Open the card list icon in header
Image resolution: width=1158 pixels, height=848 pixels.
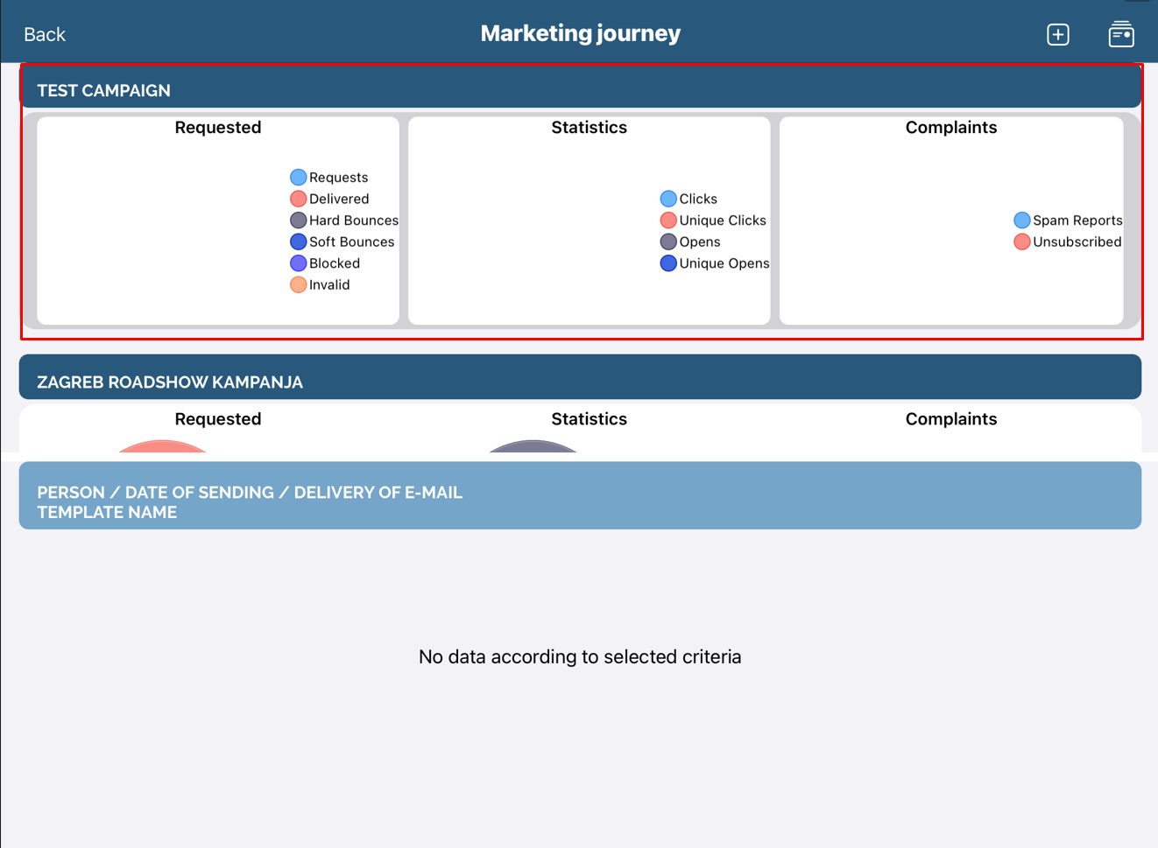[1120, 34]
